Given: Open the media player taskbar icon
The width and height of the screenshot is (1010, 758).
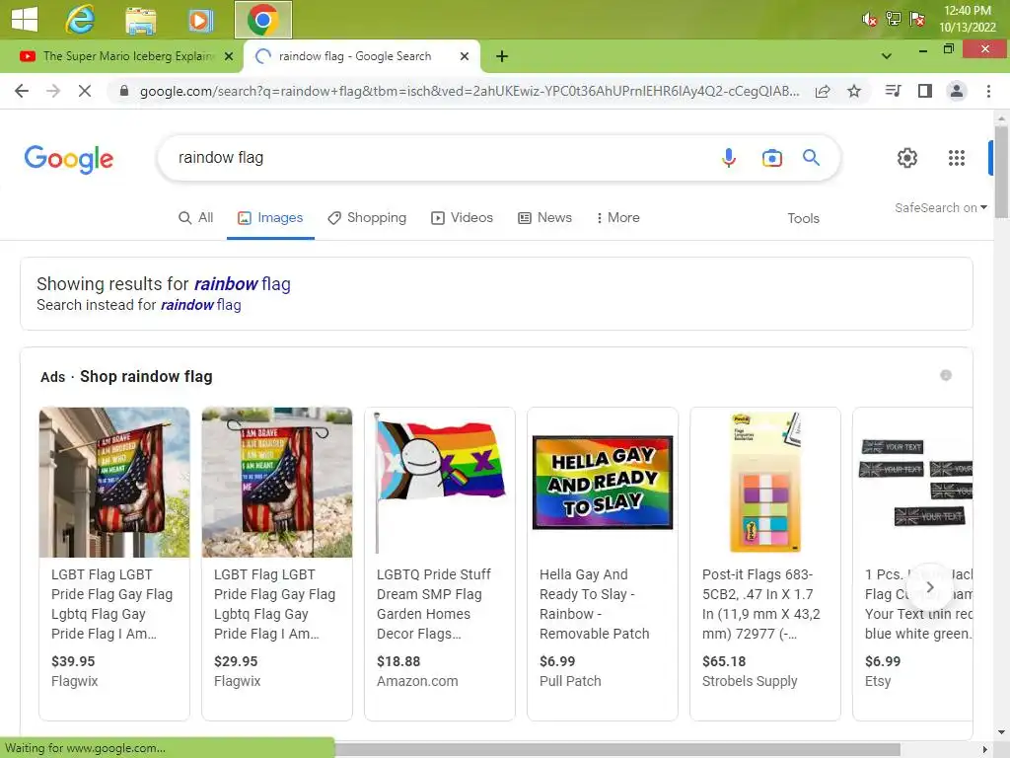Looking at the screenshot, I should click(x=200, y=20).
